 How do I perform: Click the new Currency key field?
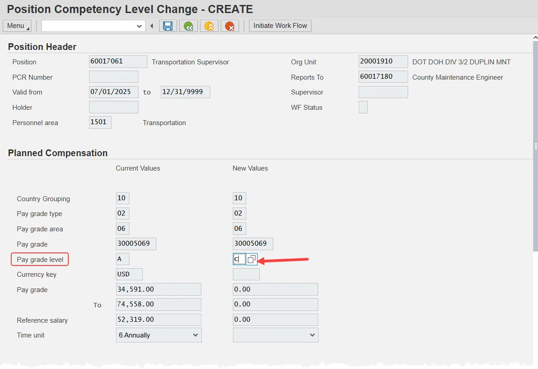tap(246, 274)
